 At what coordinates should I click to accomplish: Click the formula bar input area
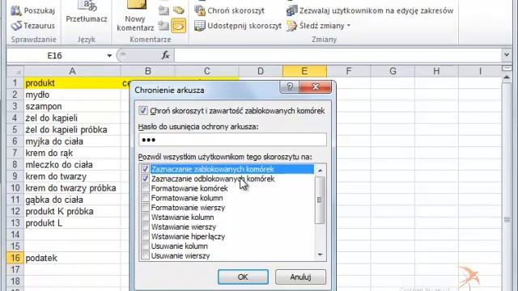click(x=338, y=56)
